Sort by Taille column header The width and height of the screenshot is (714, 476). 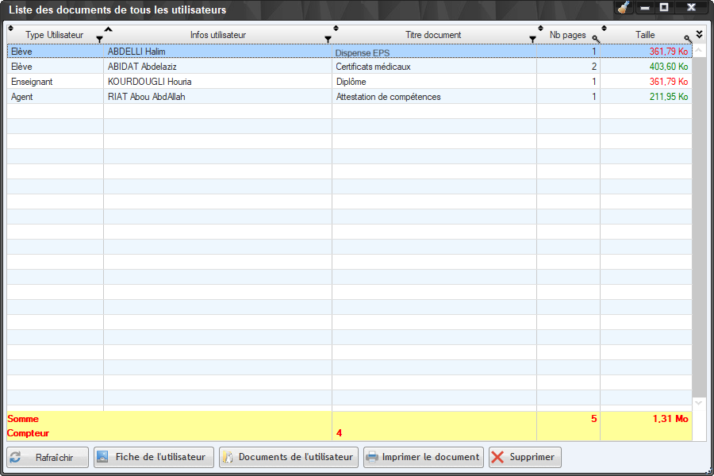[644, 35]
